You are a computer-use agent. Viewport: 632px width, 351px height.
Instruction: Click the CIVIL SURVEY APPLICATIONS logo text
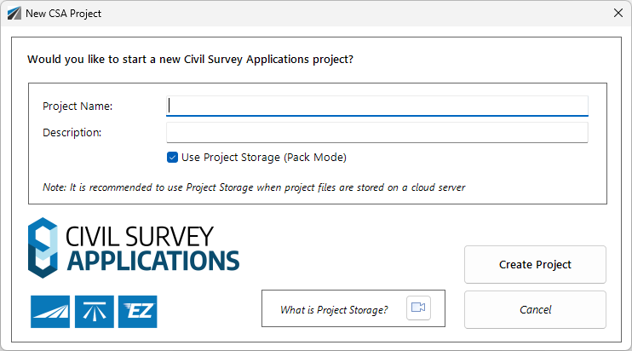[x=152, y=248]
